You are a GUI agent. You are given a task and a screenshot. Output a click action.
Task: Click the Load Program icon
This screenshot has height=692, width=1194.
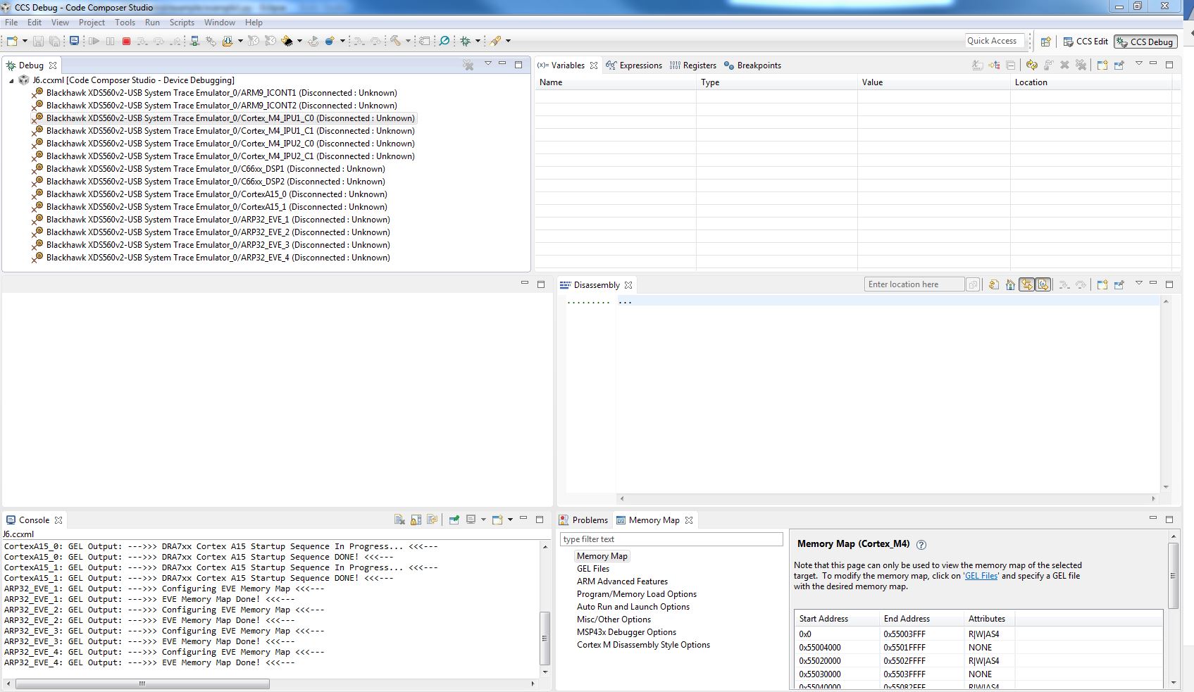(x=228, y=42)
